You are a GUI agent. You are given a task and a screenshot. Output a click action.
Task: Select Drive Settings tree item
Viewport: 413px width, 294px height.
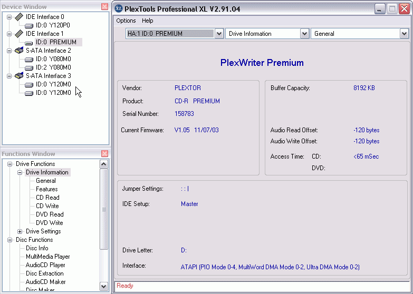(x=43, y=231)
